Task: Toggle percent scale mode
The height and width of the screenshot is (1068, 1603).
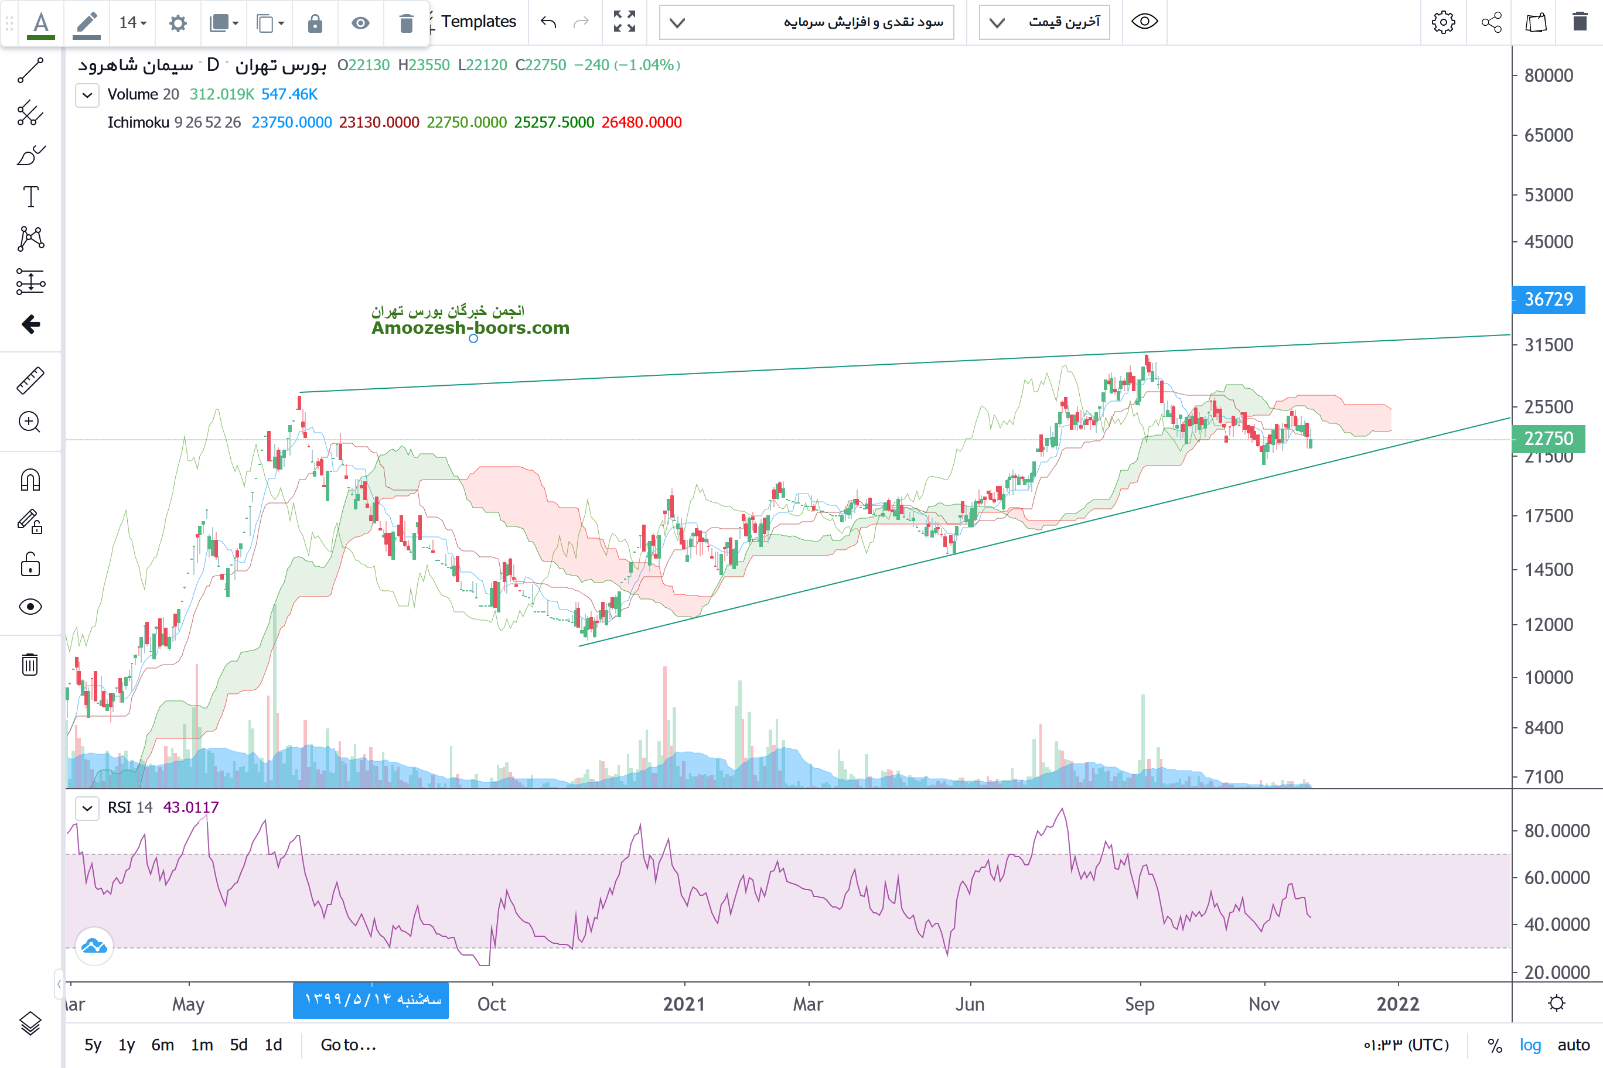Action: coord(1495,1045)
